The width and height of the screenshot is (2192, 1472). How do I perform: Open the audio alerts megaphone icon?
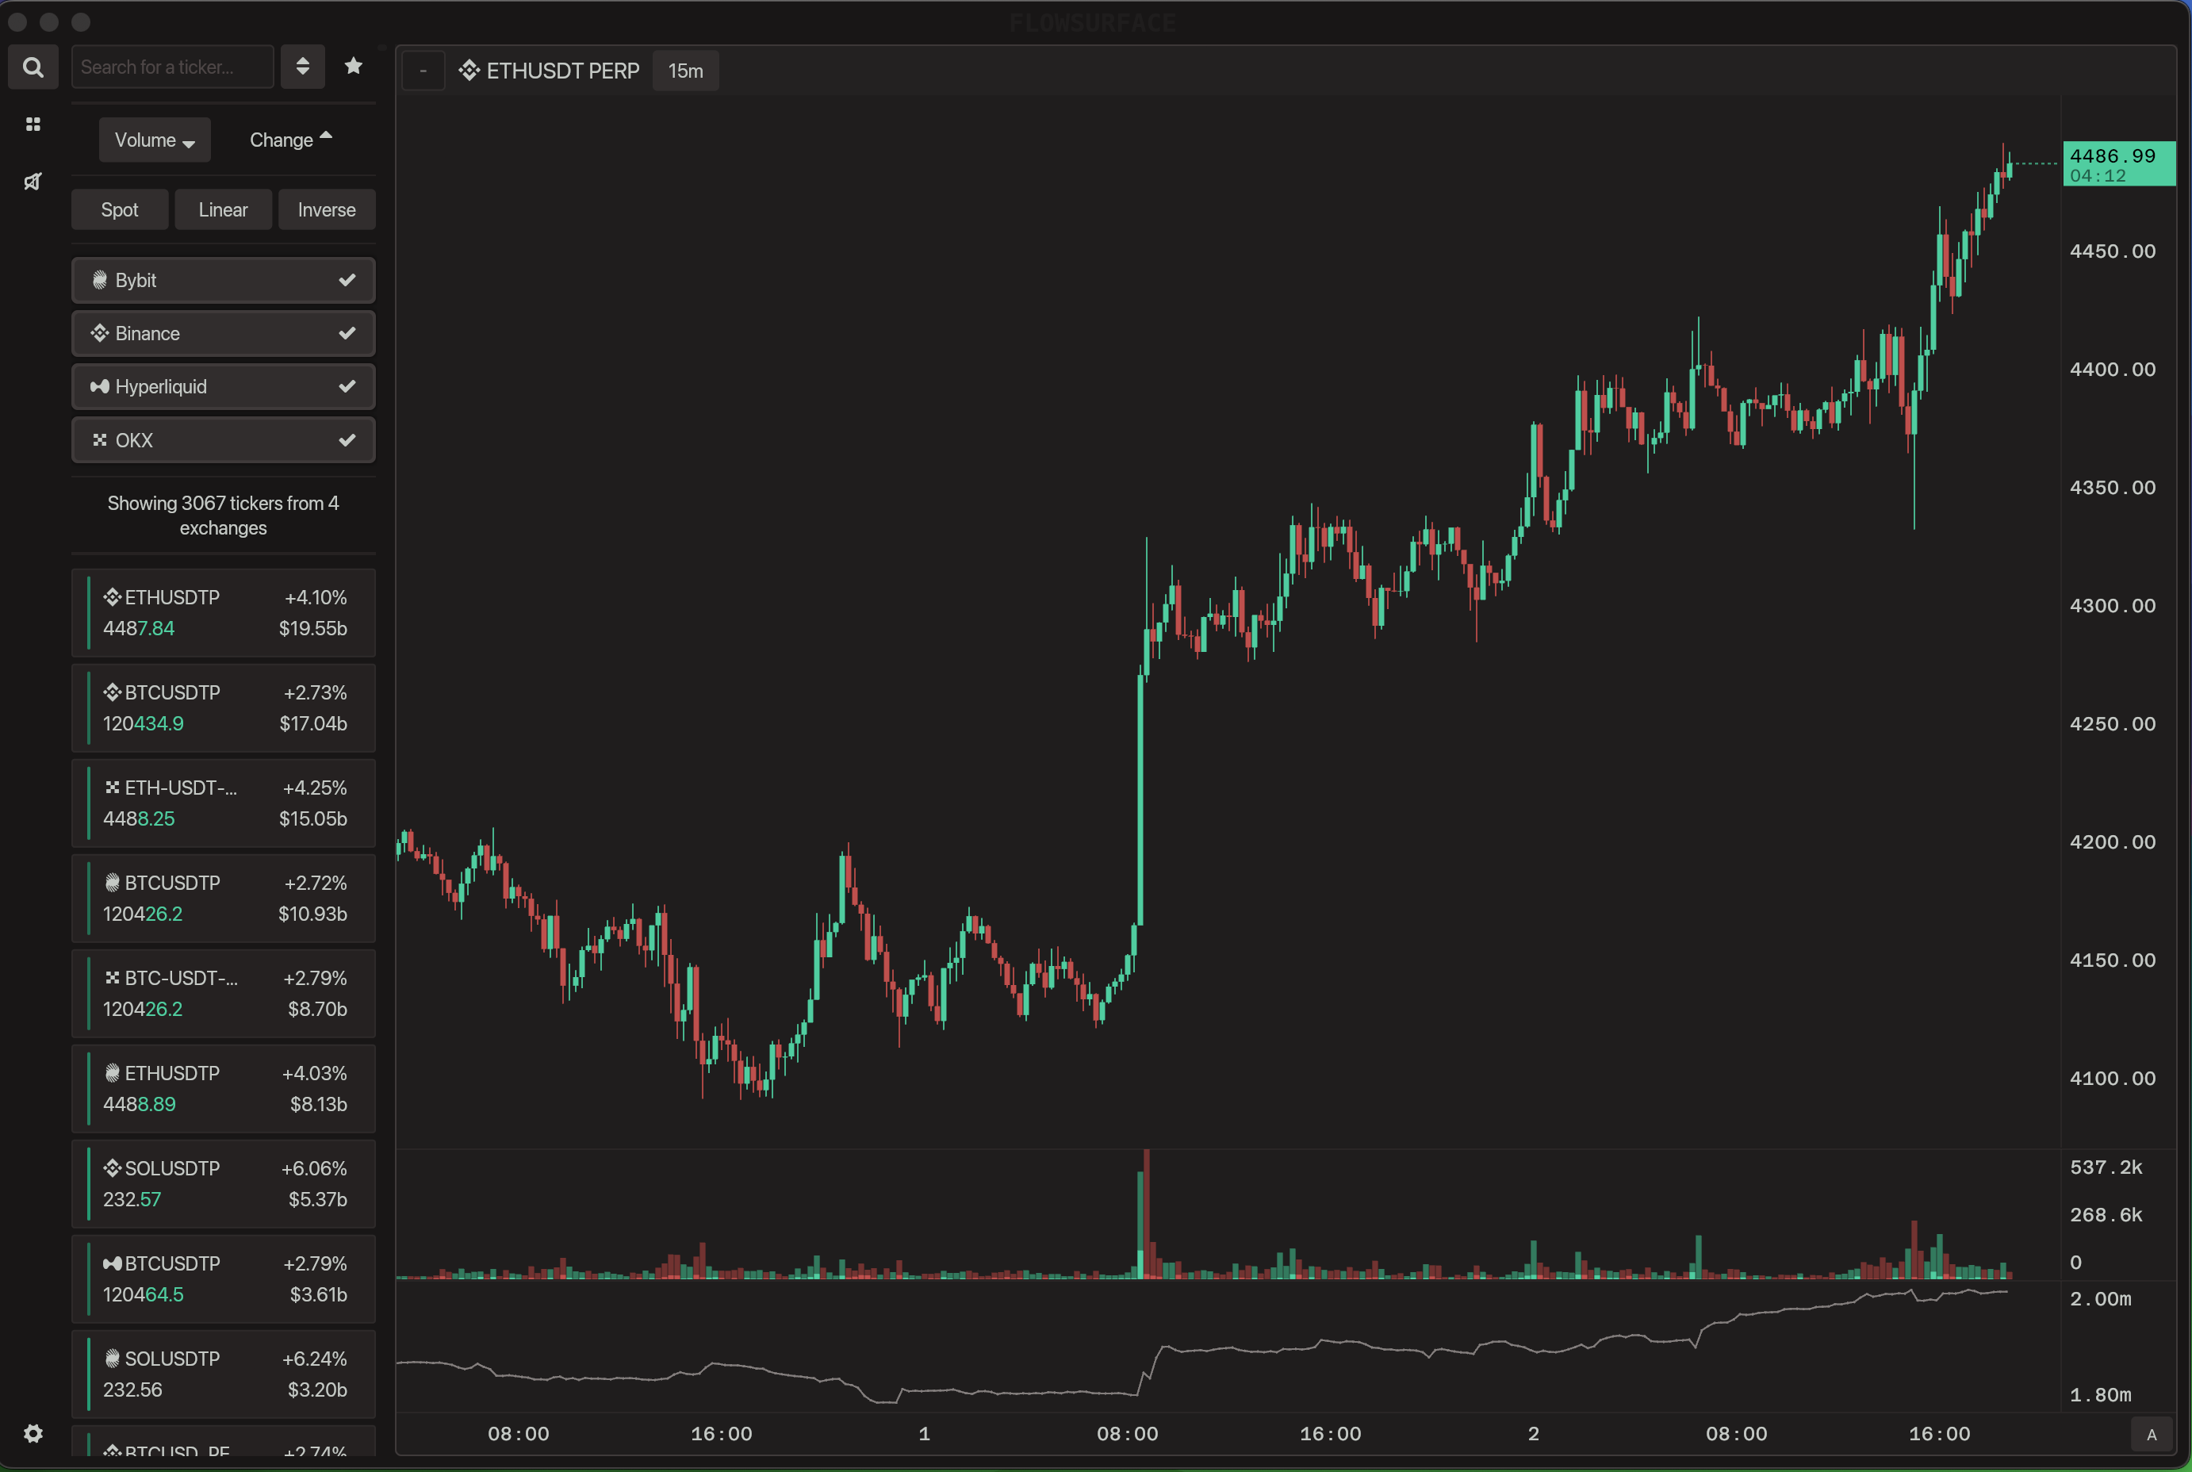pyautogui.click(x=33, y=181)
